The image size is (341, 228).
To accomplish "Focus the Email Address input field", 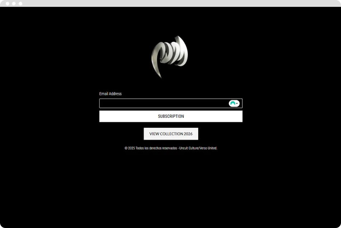I will coord(163,103).
